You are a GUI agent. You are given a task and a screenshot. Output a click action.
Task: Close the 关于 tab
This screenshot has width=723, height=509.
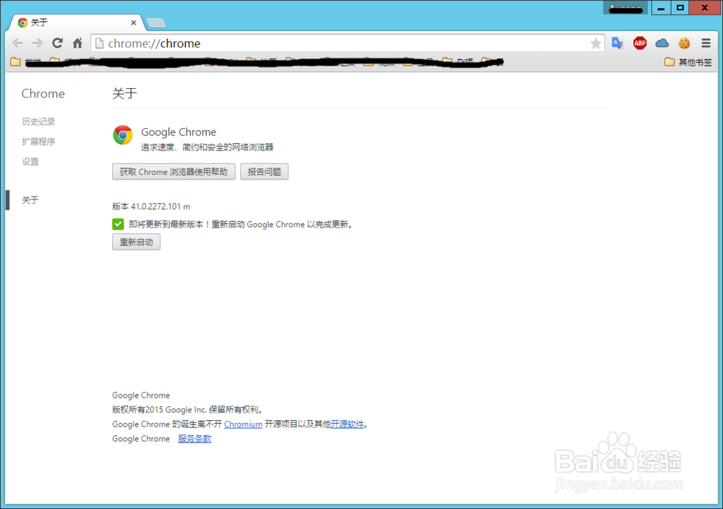(x=133, y=22)
